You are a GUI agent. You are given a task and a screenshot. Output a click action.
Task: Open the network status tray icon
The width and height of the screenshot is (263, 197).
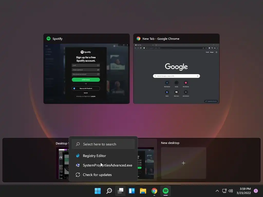[x=224, y=191]
